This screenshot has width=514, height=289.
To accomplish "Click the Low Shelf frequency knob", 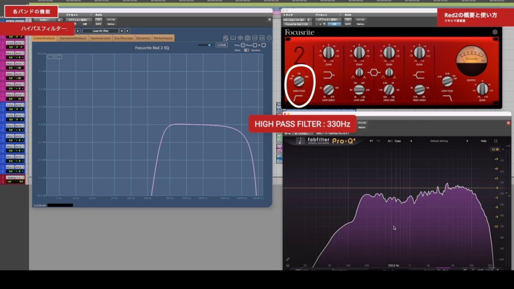I will 328,89.
